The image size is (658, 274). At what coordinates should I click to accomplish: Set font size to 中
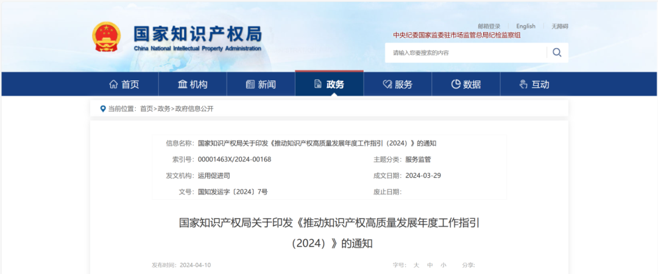tap(430, 265)
